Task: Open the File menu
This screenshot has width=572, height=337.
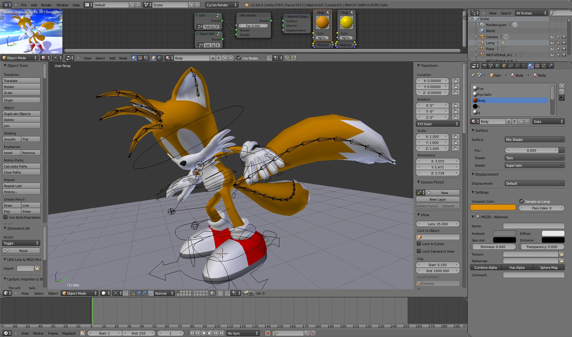Action: click(x=24, y=5)
